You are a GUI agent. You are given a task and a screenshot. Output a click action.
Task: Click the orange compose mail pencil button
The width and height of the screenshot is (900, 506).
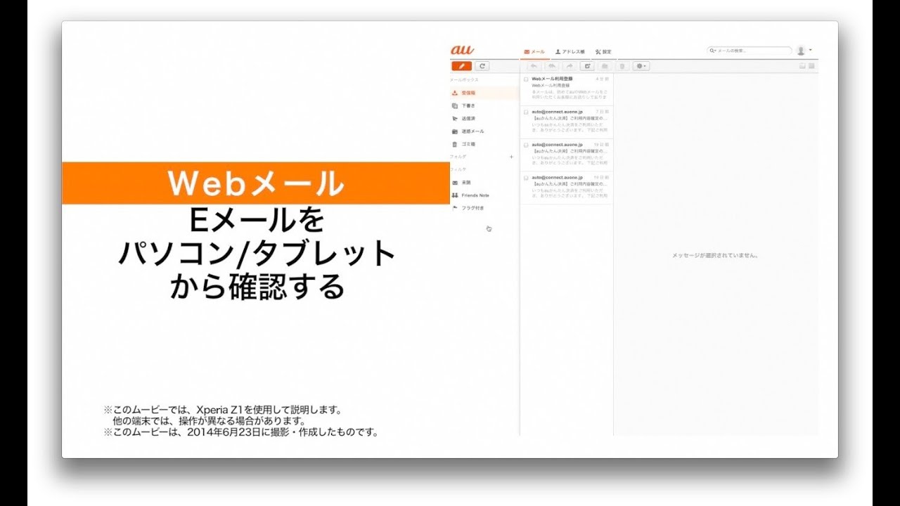pyautogui.click(x=461, y=66)
